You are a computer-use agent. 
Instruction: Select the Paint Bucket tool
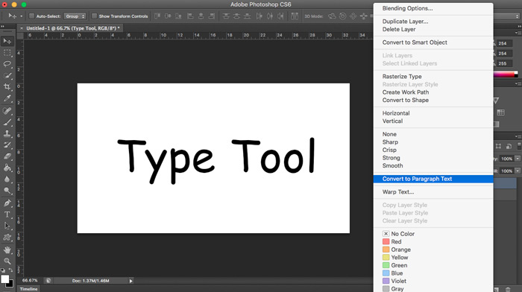pos(7,168)
